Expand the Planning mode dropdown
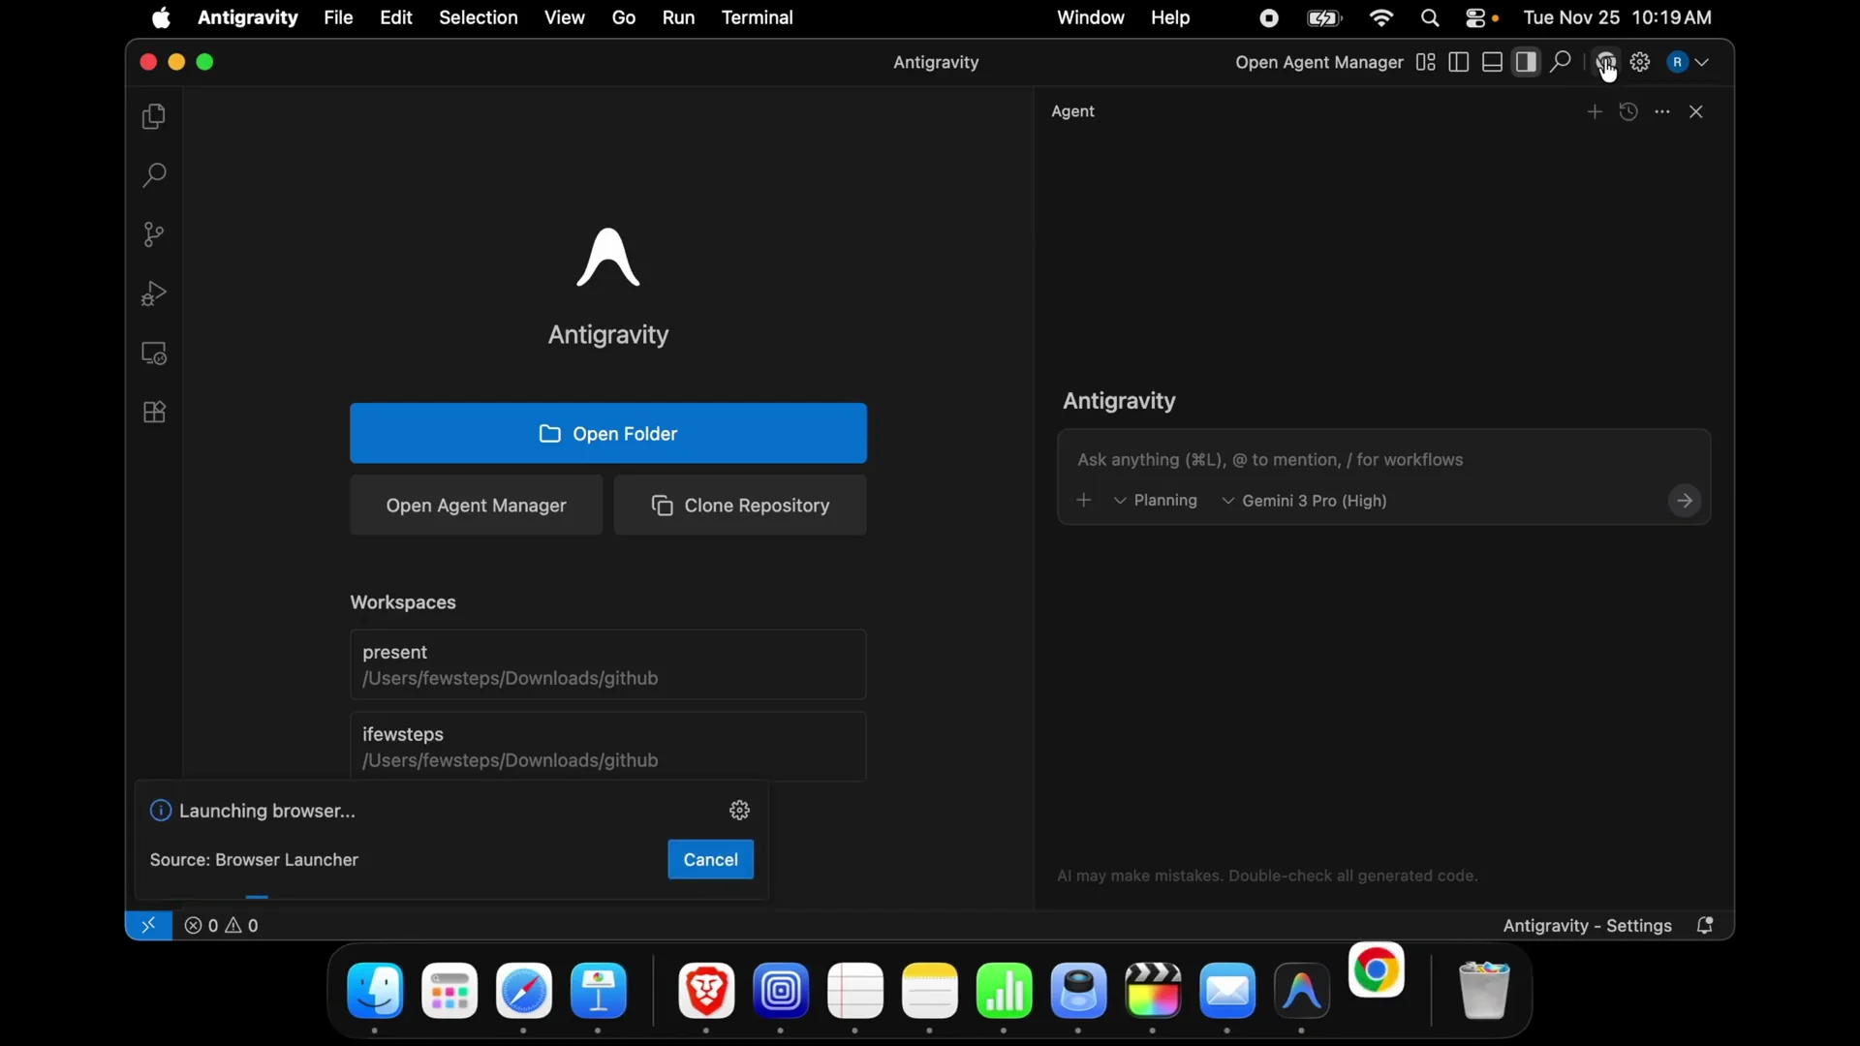This screenshot has height=1046, width=1860. (x=1157, y=501)
